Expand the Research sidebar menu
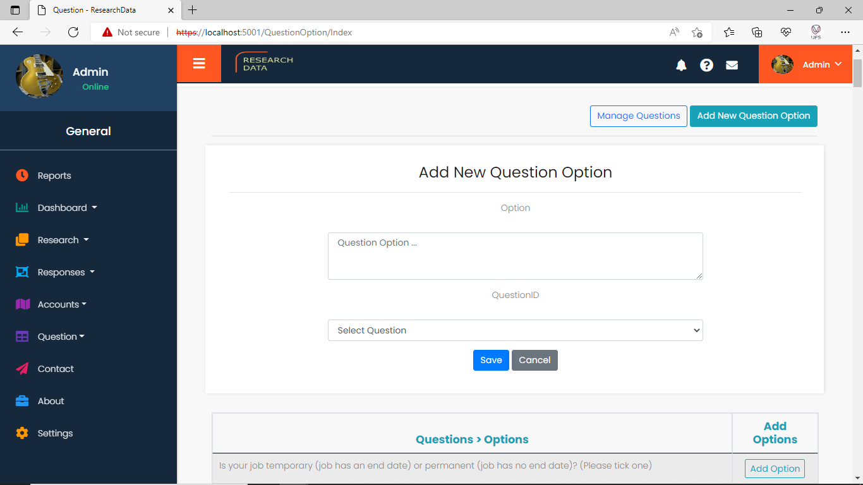863x485 pixels. click(x=63, y=240)
